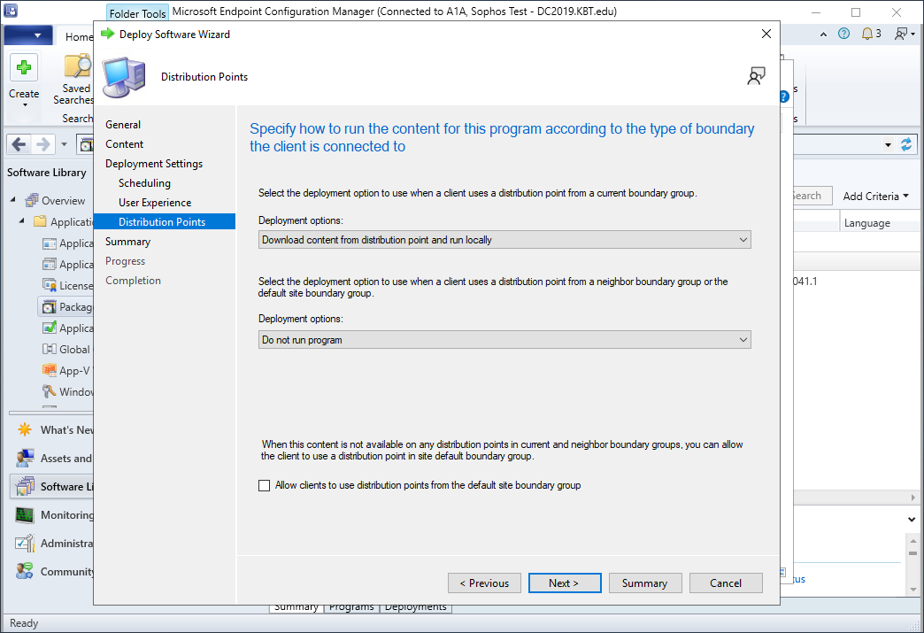Click the Cancel button in wizard
This screenshot has width=924, height=633.
coord(726,583)
